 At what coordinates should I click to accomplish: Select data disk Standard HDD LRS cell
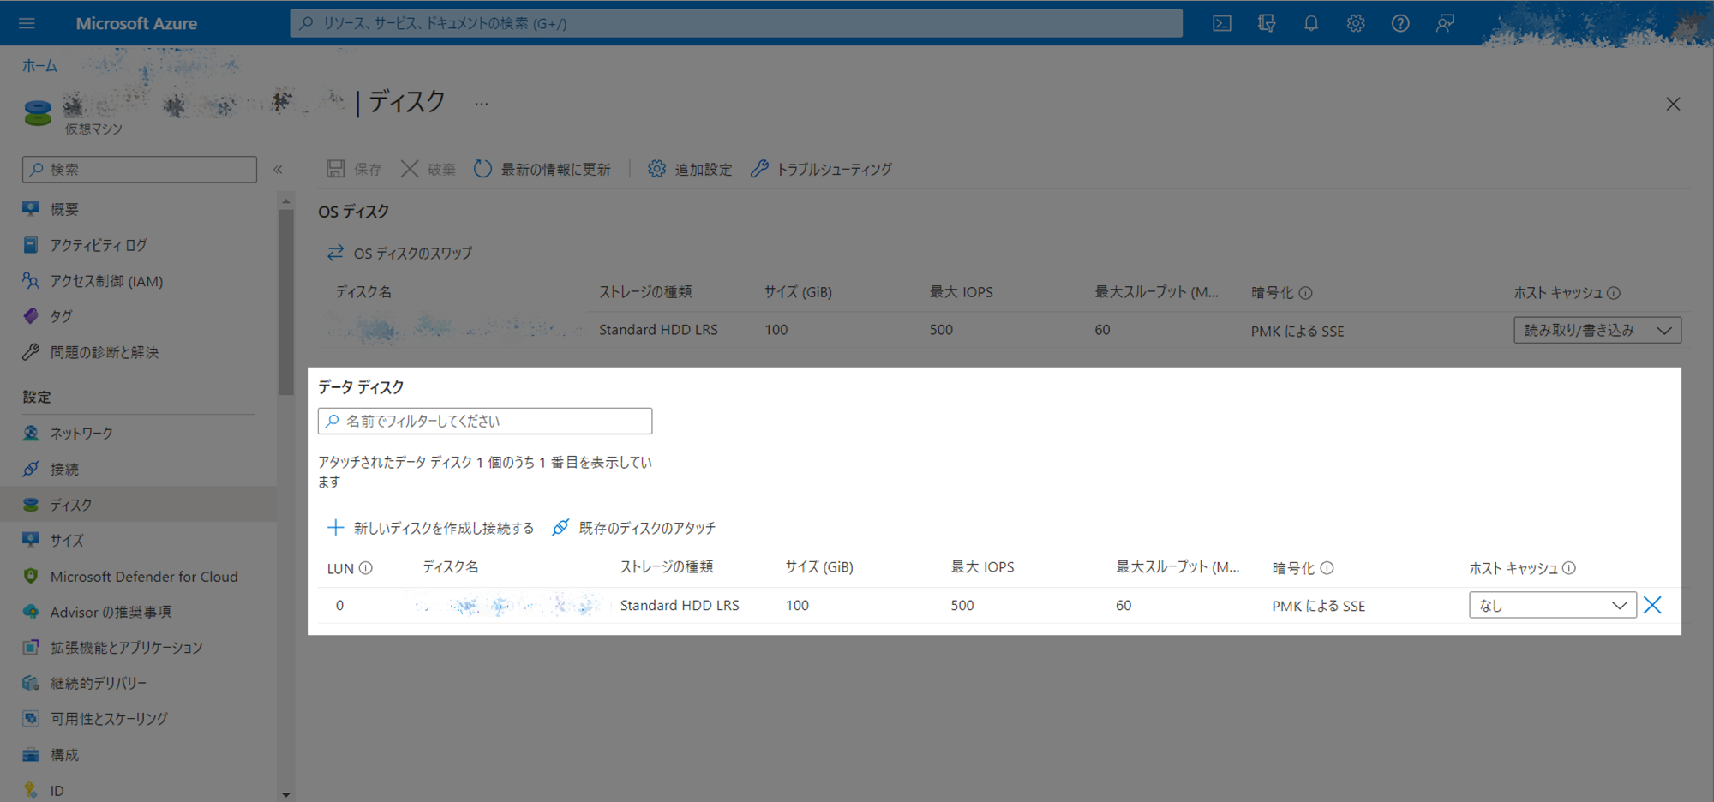(680, 605)
